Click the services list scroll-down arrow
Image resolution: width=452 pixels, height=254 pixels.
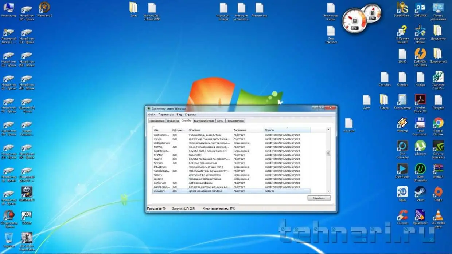click(x=328, y=191)
